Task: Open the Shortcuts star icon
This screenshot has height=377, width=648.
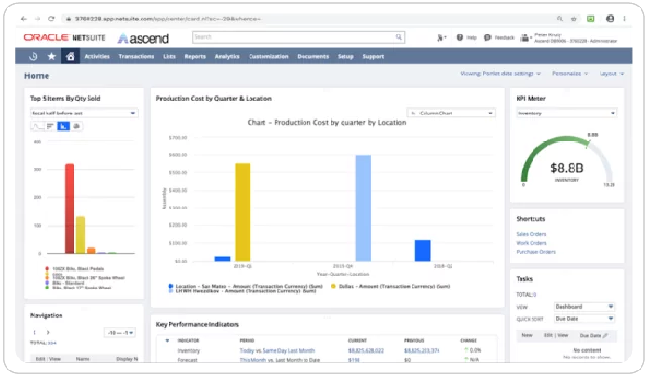Action: [x=51, y=56]
